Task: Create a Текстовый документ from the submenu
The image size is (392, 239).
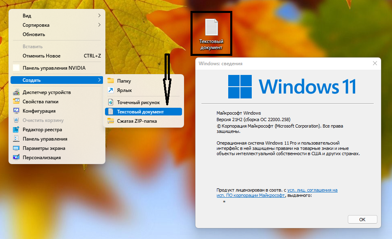Action: click(x=144, y=112)
